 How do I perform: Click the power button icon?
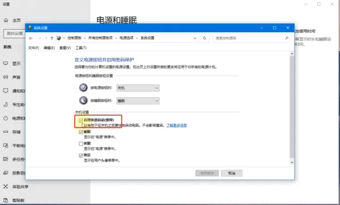pos(83,88)
